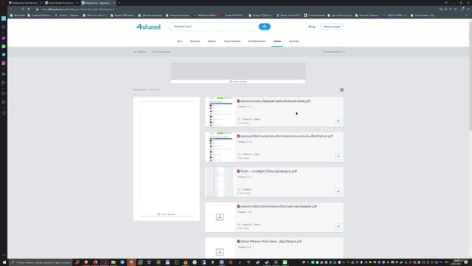Switch to the Музыка category tab

click(195, 41)
